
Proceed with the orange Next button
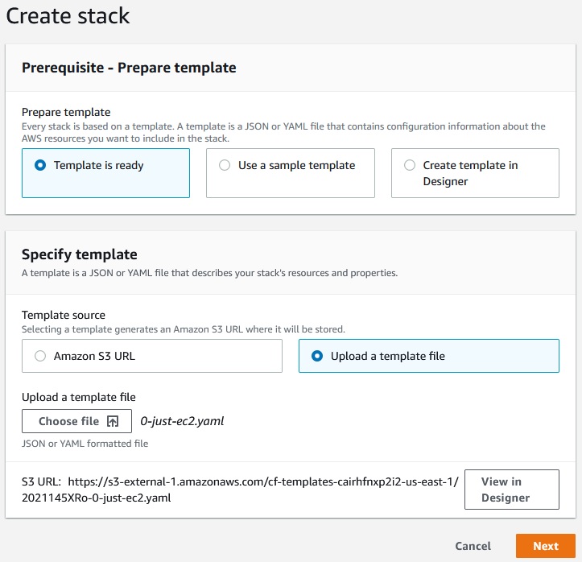546,546
